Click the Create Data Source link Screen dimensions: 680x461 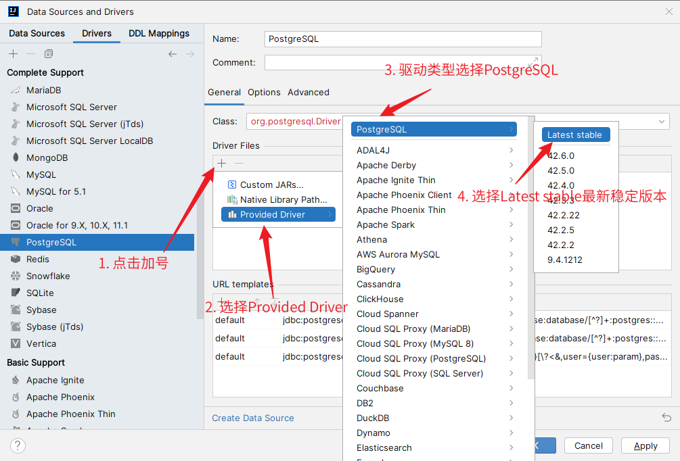click(x=252, y=418)
